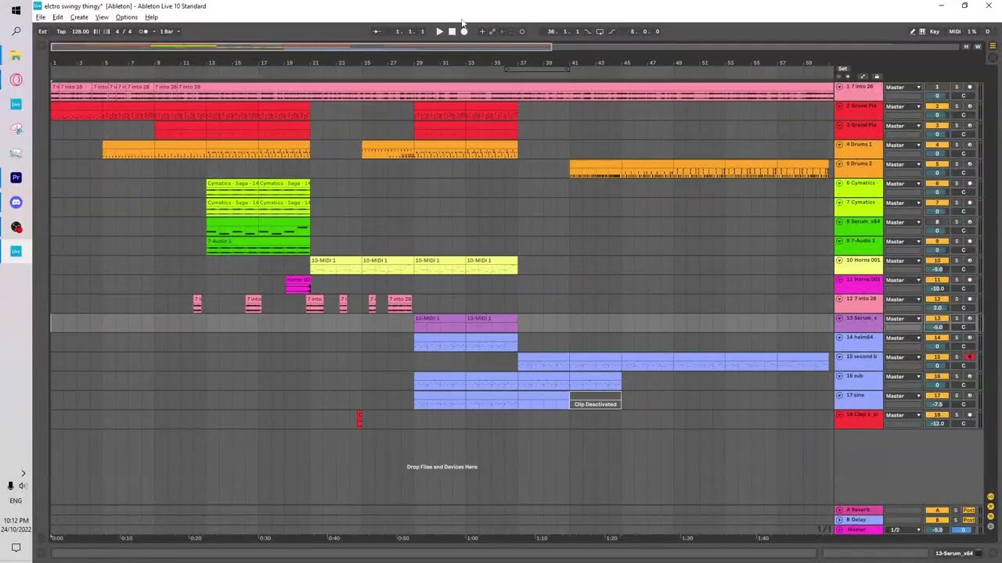Toggle Automation Mode icon above track list

(863, 77)
